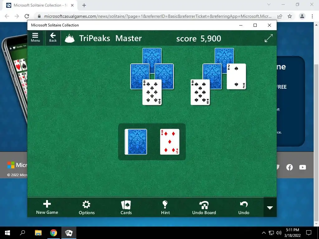Play the 8 of spades card
The width and height of the screenshot is (319, 239).
(x=200, y=92)
